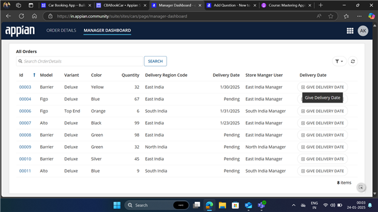Launch Copilot from the browser toolbar
Screen dimensions: 378x212
coord(372,16)
